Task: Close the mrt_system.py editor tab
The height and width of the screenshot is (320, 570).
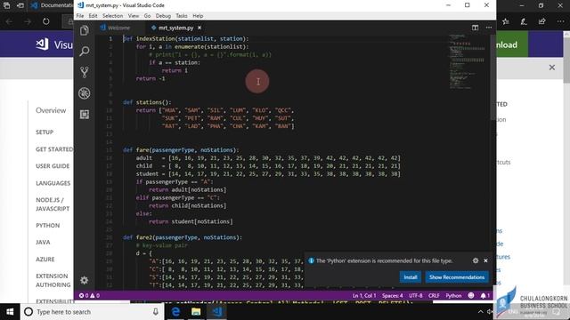Action: click(x=199, y=28)
